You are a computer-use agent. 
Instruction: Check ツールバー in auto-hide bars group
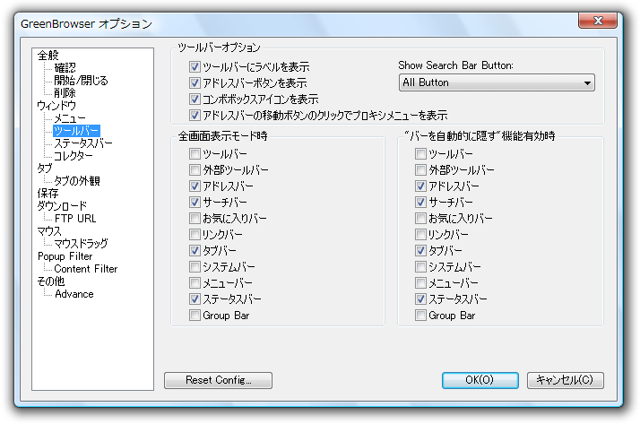click(x=420, y=154)
